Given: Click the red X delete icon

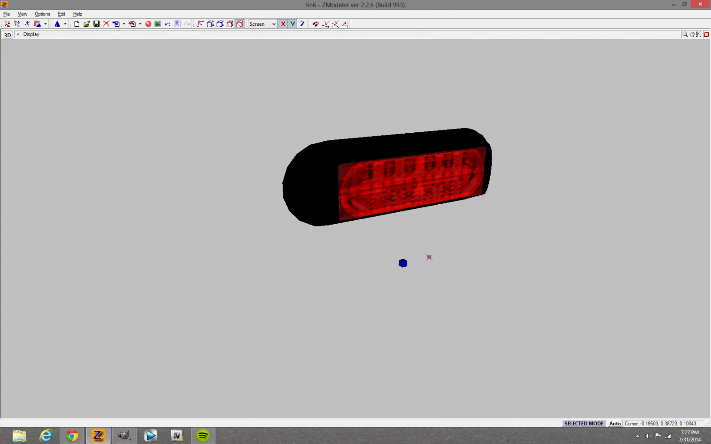Looking at the screenshot, I should [x=106, y=24].
